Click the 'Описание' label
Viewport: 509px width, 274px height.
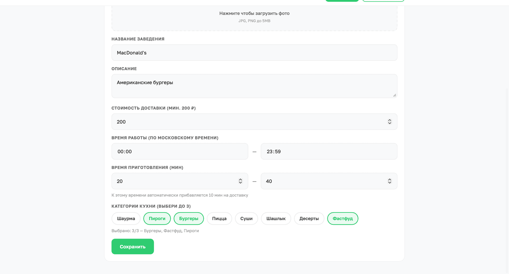124,69
